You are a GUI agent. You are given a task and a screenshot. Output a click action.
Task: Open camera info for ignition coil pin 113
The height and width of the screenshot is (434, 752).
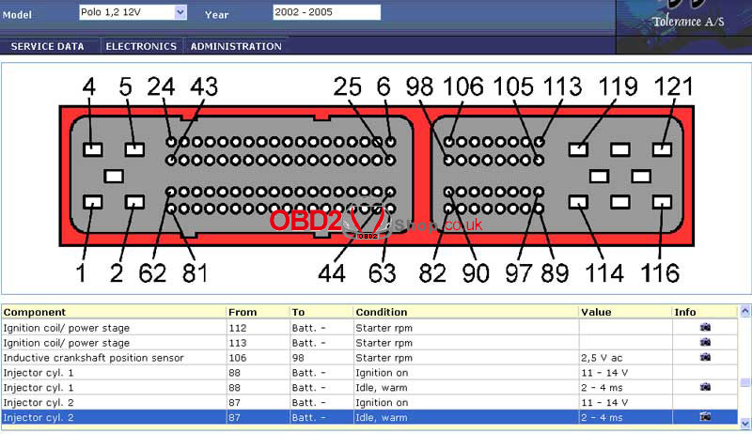(x=705, y=343)
